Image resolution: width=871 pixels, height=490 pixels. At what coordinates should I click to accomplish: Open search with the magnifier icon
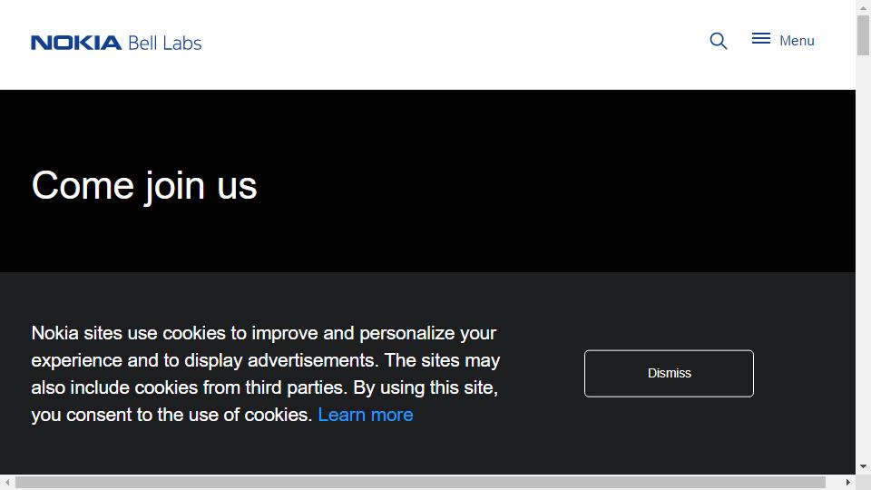pyautogui.click(x=718, y=41)
